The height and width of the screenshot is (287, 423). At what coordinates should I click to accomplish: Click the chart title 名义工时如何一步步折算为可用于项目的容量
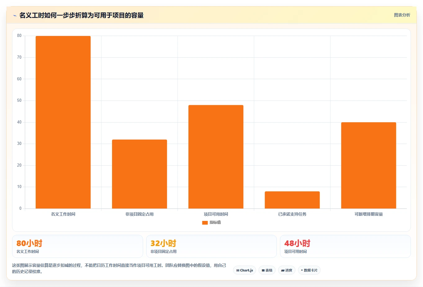[x=81, y=16]
